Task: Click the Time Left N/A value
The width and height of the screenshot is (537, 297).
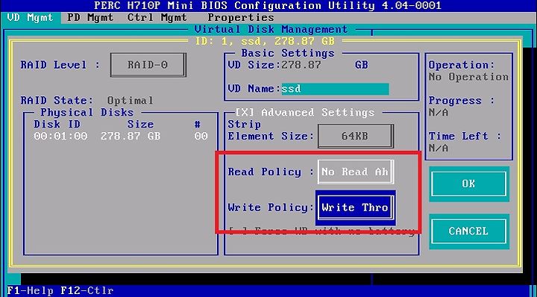Action: coord(439,148)
